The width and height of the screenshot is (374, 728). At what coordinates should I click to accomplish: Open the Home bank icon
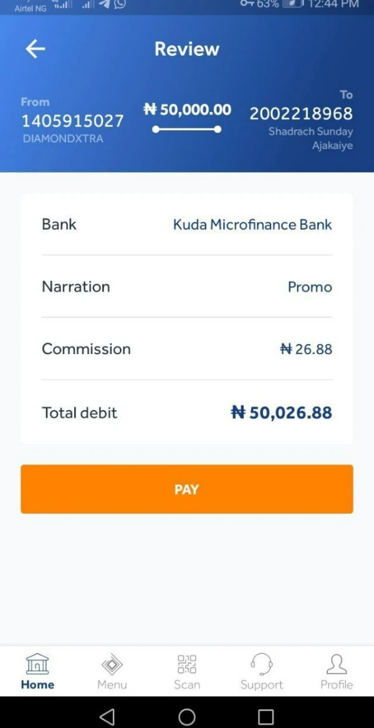pos(37,664)
